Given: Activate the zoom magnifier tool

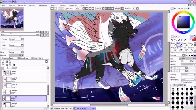Looking at the screenshot, I should click(x=175, y=40).
